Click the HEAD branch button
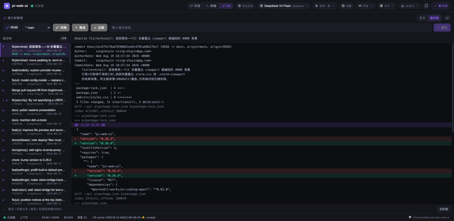The height and width of the screenshot is (221, 454). [12, 28]
